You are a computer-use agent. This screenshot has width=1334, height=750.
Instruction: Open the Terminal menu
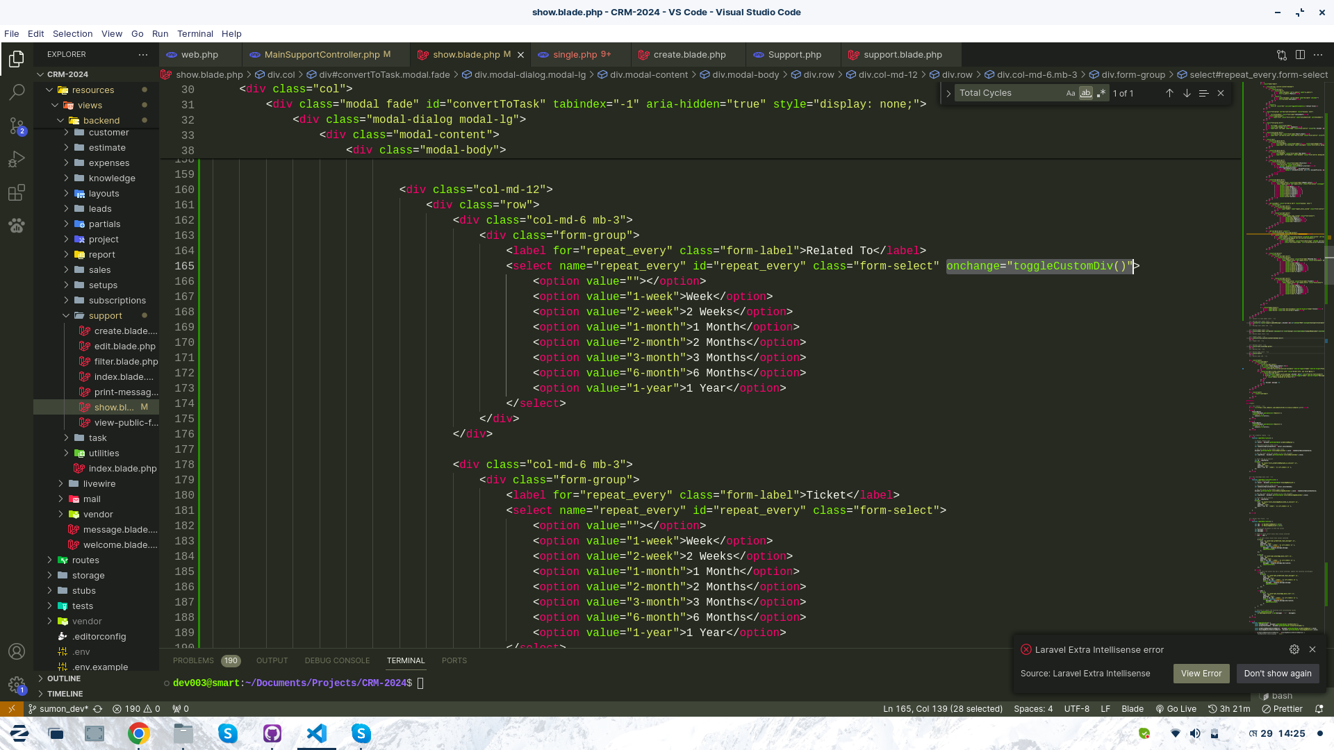(x=195, y=33)
